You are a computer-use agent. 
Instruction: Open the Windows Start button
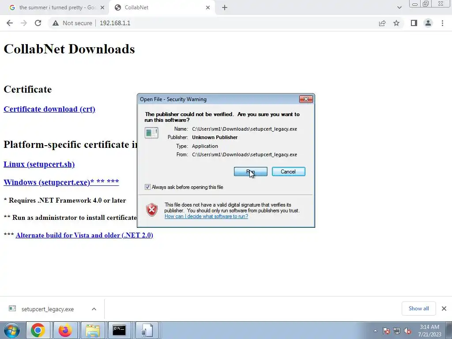12,330
